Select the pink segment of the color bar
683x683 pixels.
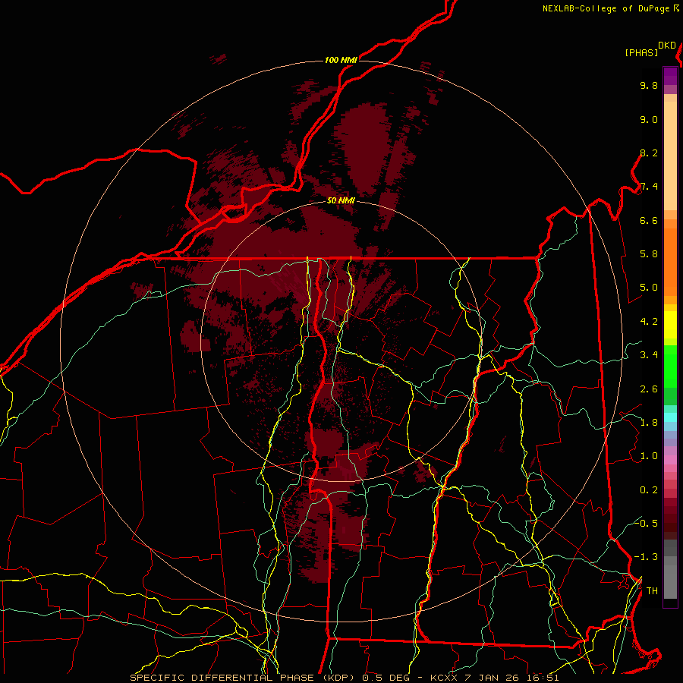point(670,460)
